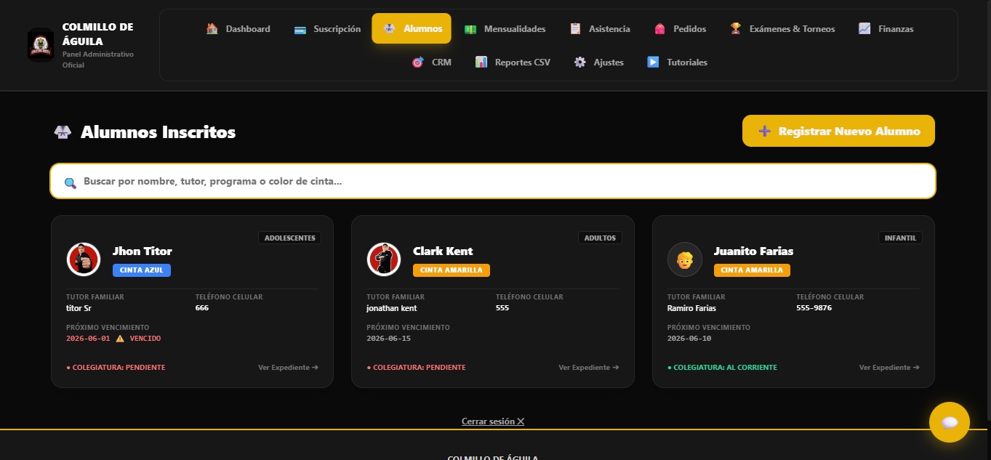Click Jhon Titor's avatar photo

tap(84, 259)
